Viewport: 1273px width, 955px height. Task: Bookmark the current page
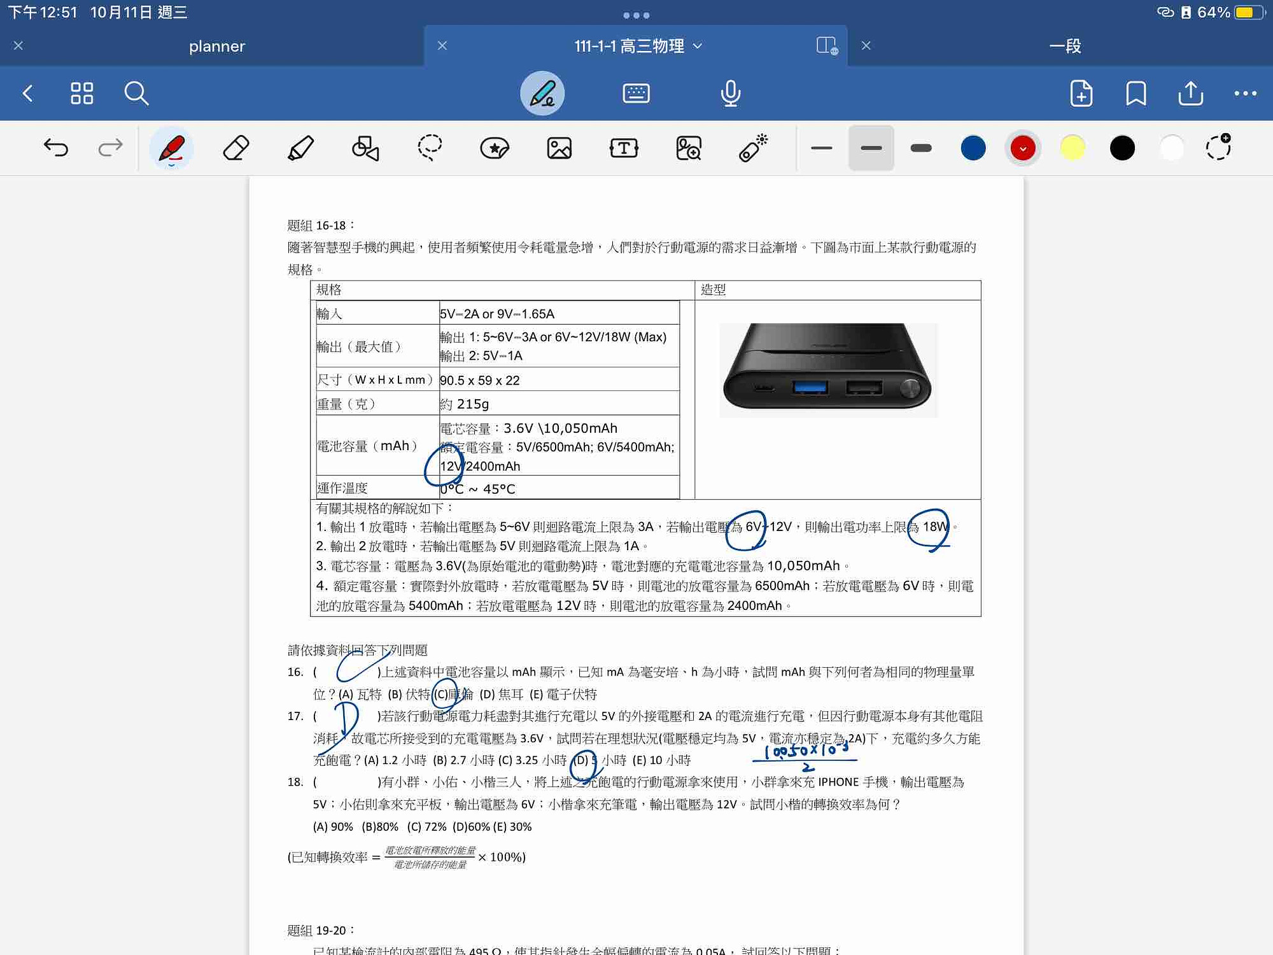pyautogui.click(x=1136, y=94)
